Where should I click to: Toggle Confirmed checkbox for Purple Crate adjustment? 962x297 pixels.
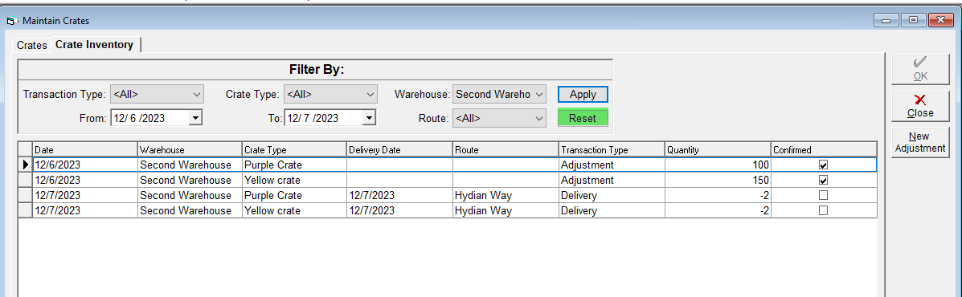[823, 165]
